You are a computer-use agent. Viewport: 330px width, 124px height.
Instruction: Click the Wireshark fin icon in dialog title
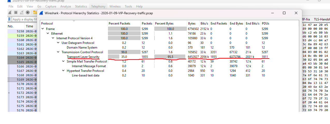[x=41, y=13]
